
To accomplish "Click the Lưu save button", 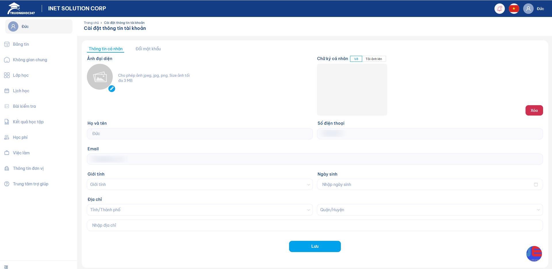I will click(315, 246).
